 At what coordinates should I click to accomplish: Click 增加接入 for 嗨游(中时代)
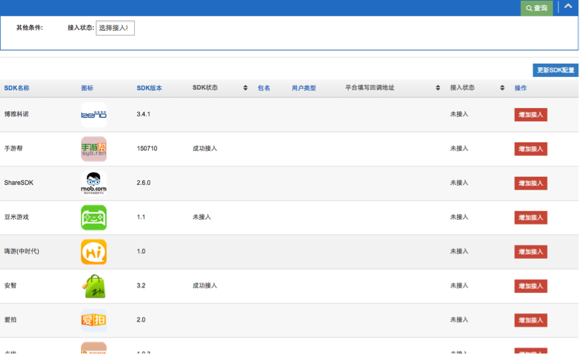point(530,252)
